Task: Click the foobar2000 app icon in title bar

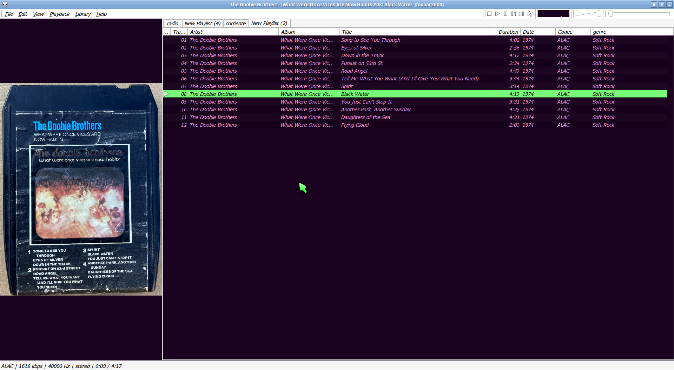Action: [x=5, y=5]
